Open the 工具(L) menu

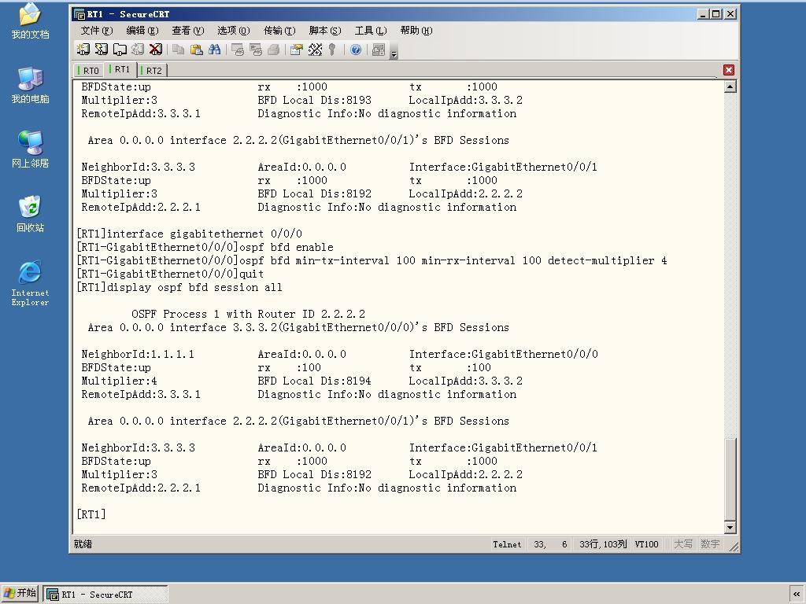[371, 31]
